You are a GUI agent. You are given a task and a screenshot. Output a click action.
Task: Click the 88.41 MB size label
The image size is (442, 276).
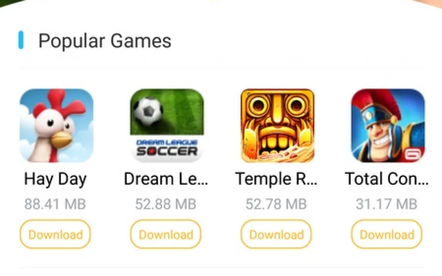click(x=55, y=204)
